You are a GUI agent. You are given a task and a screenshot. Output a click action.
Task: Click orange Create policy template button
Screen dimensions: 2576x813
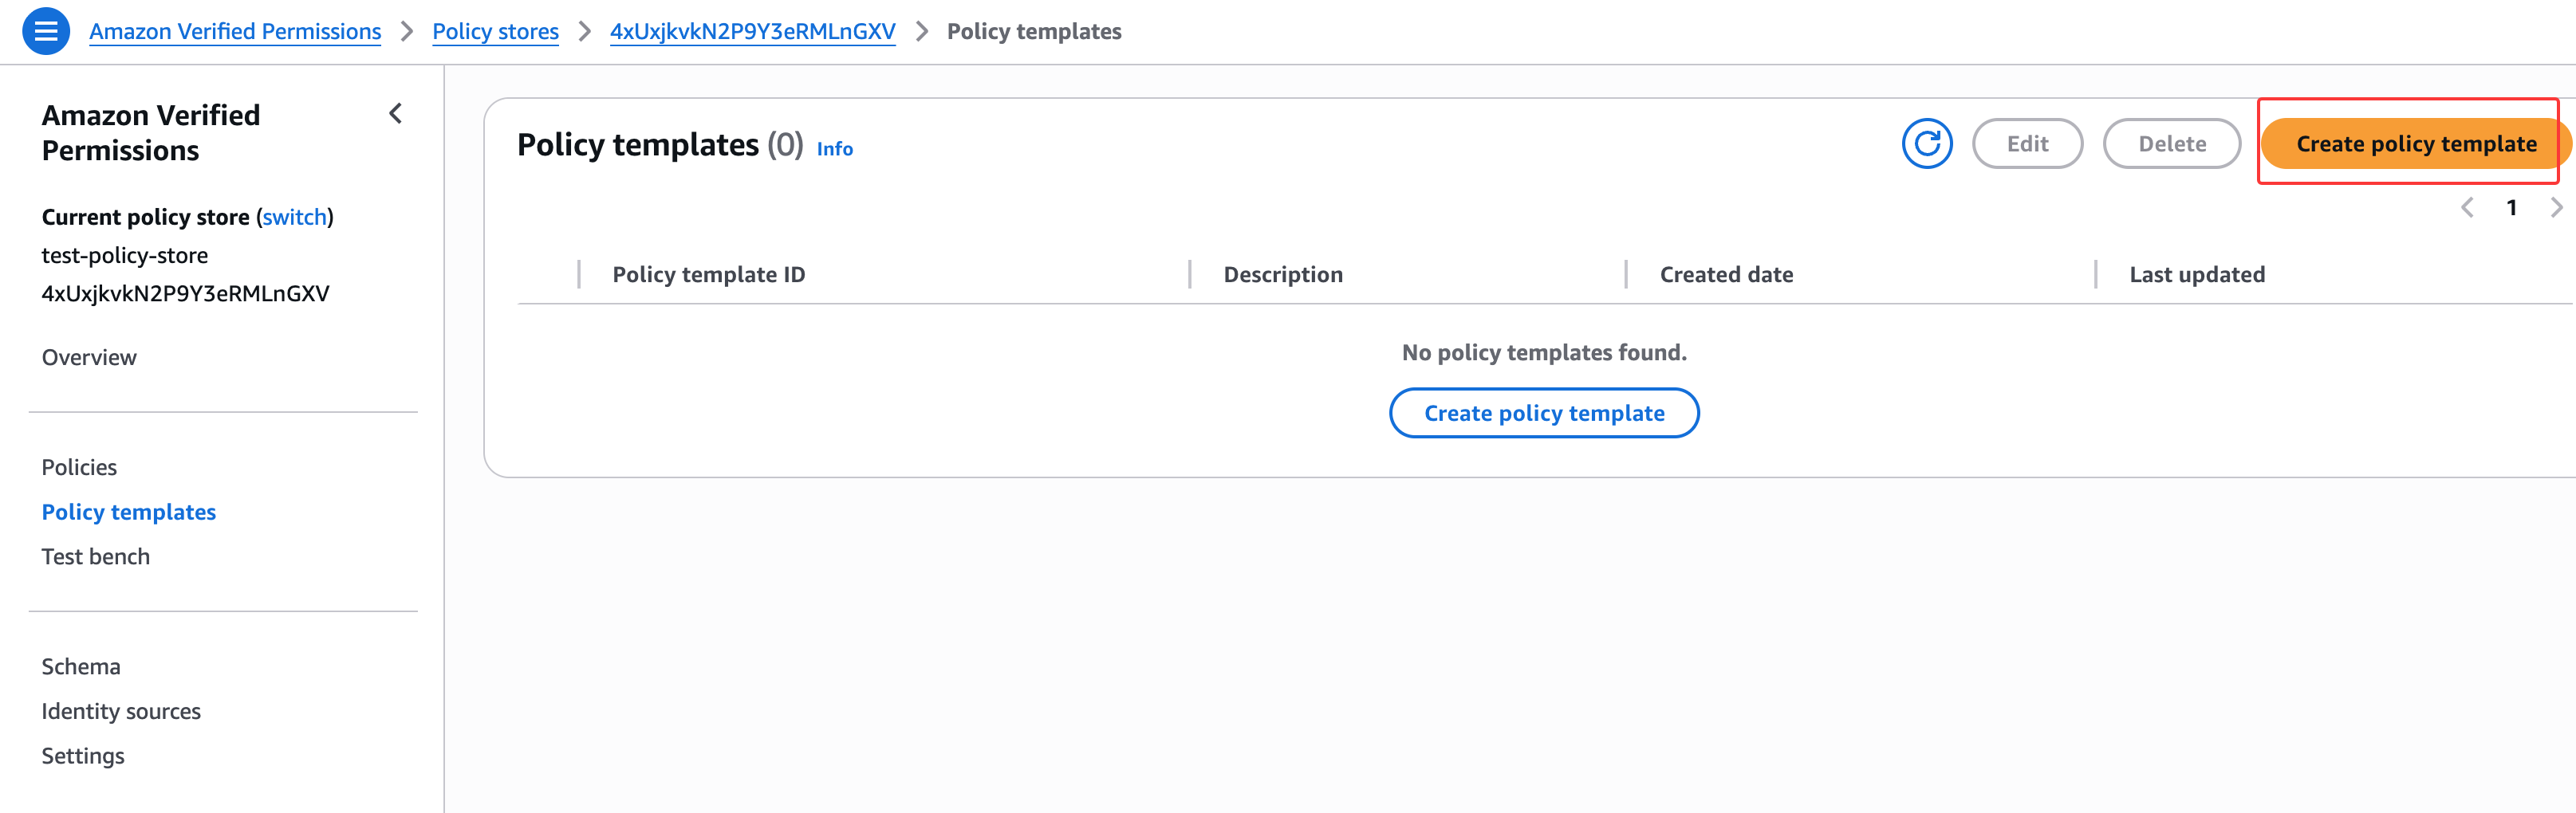click(2415, 144)
